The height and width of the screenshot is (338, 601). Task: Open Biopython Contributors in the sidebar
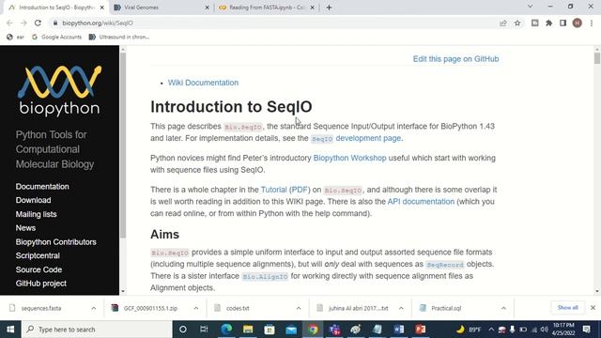56,242
